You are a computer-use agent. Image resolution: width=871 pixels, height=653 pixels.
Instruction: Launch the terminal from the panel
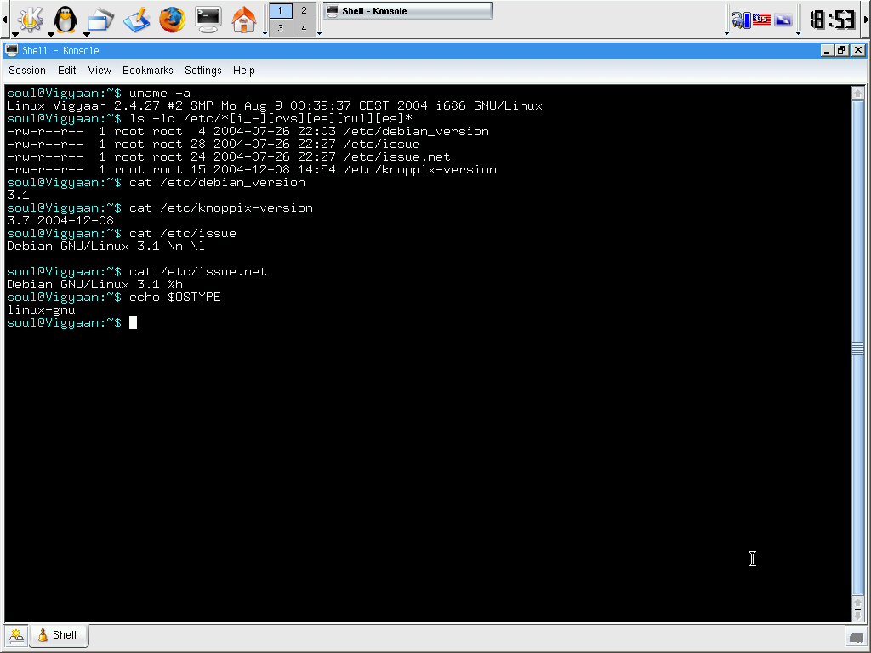(x=208, y=19)
